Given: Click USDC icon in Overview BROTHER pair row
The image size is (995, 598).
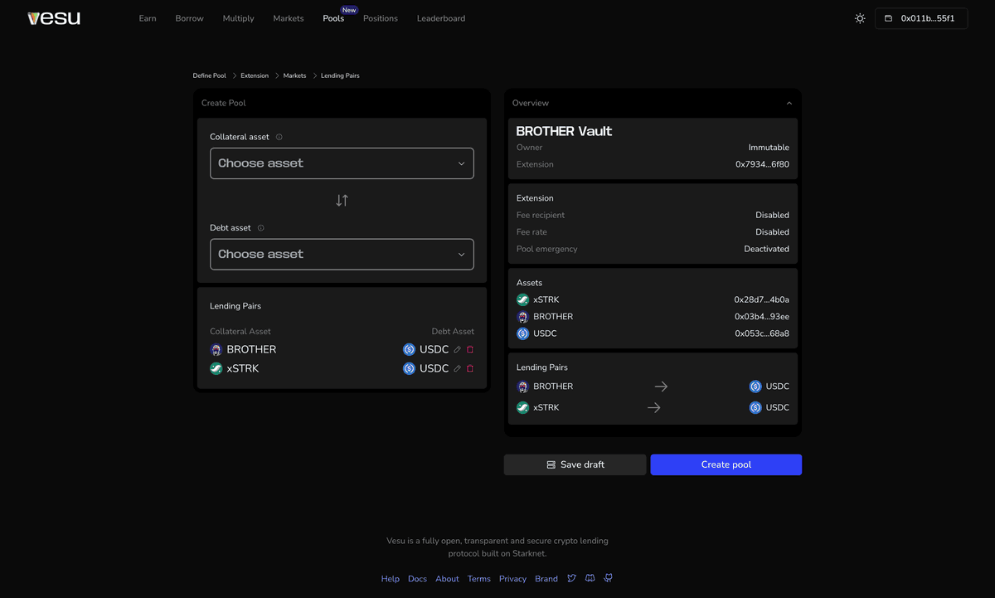Looking at the screenshot, I should (755, 387).
